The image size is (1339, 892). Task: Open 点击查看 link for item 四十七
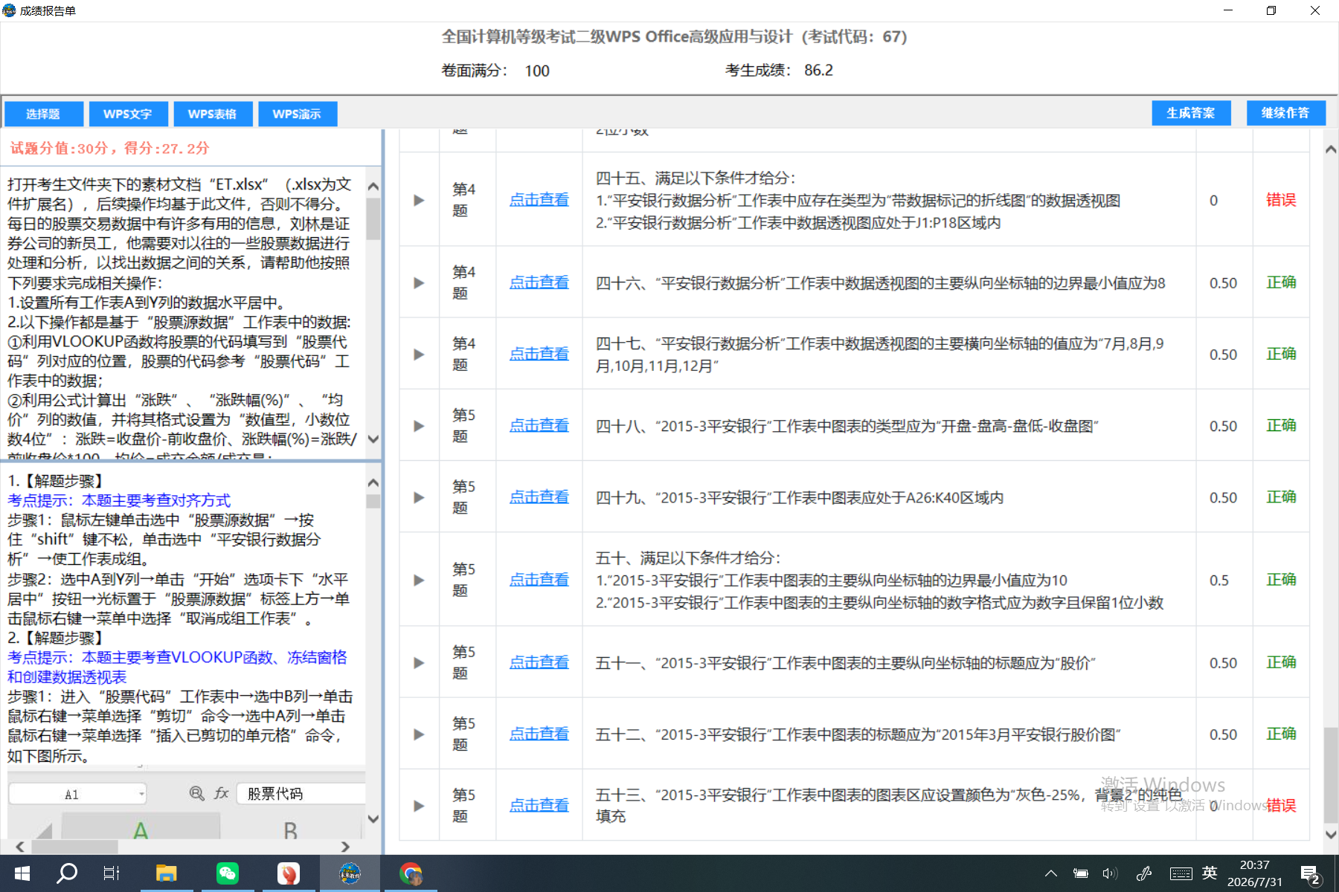point(539,354)
